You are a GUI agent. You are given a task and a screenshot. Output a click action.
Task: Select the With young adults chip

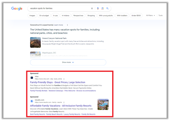[x=106, y=15]
